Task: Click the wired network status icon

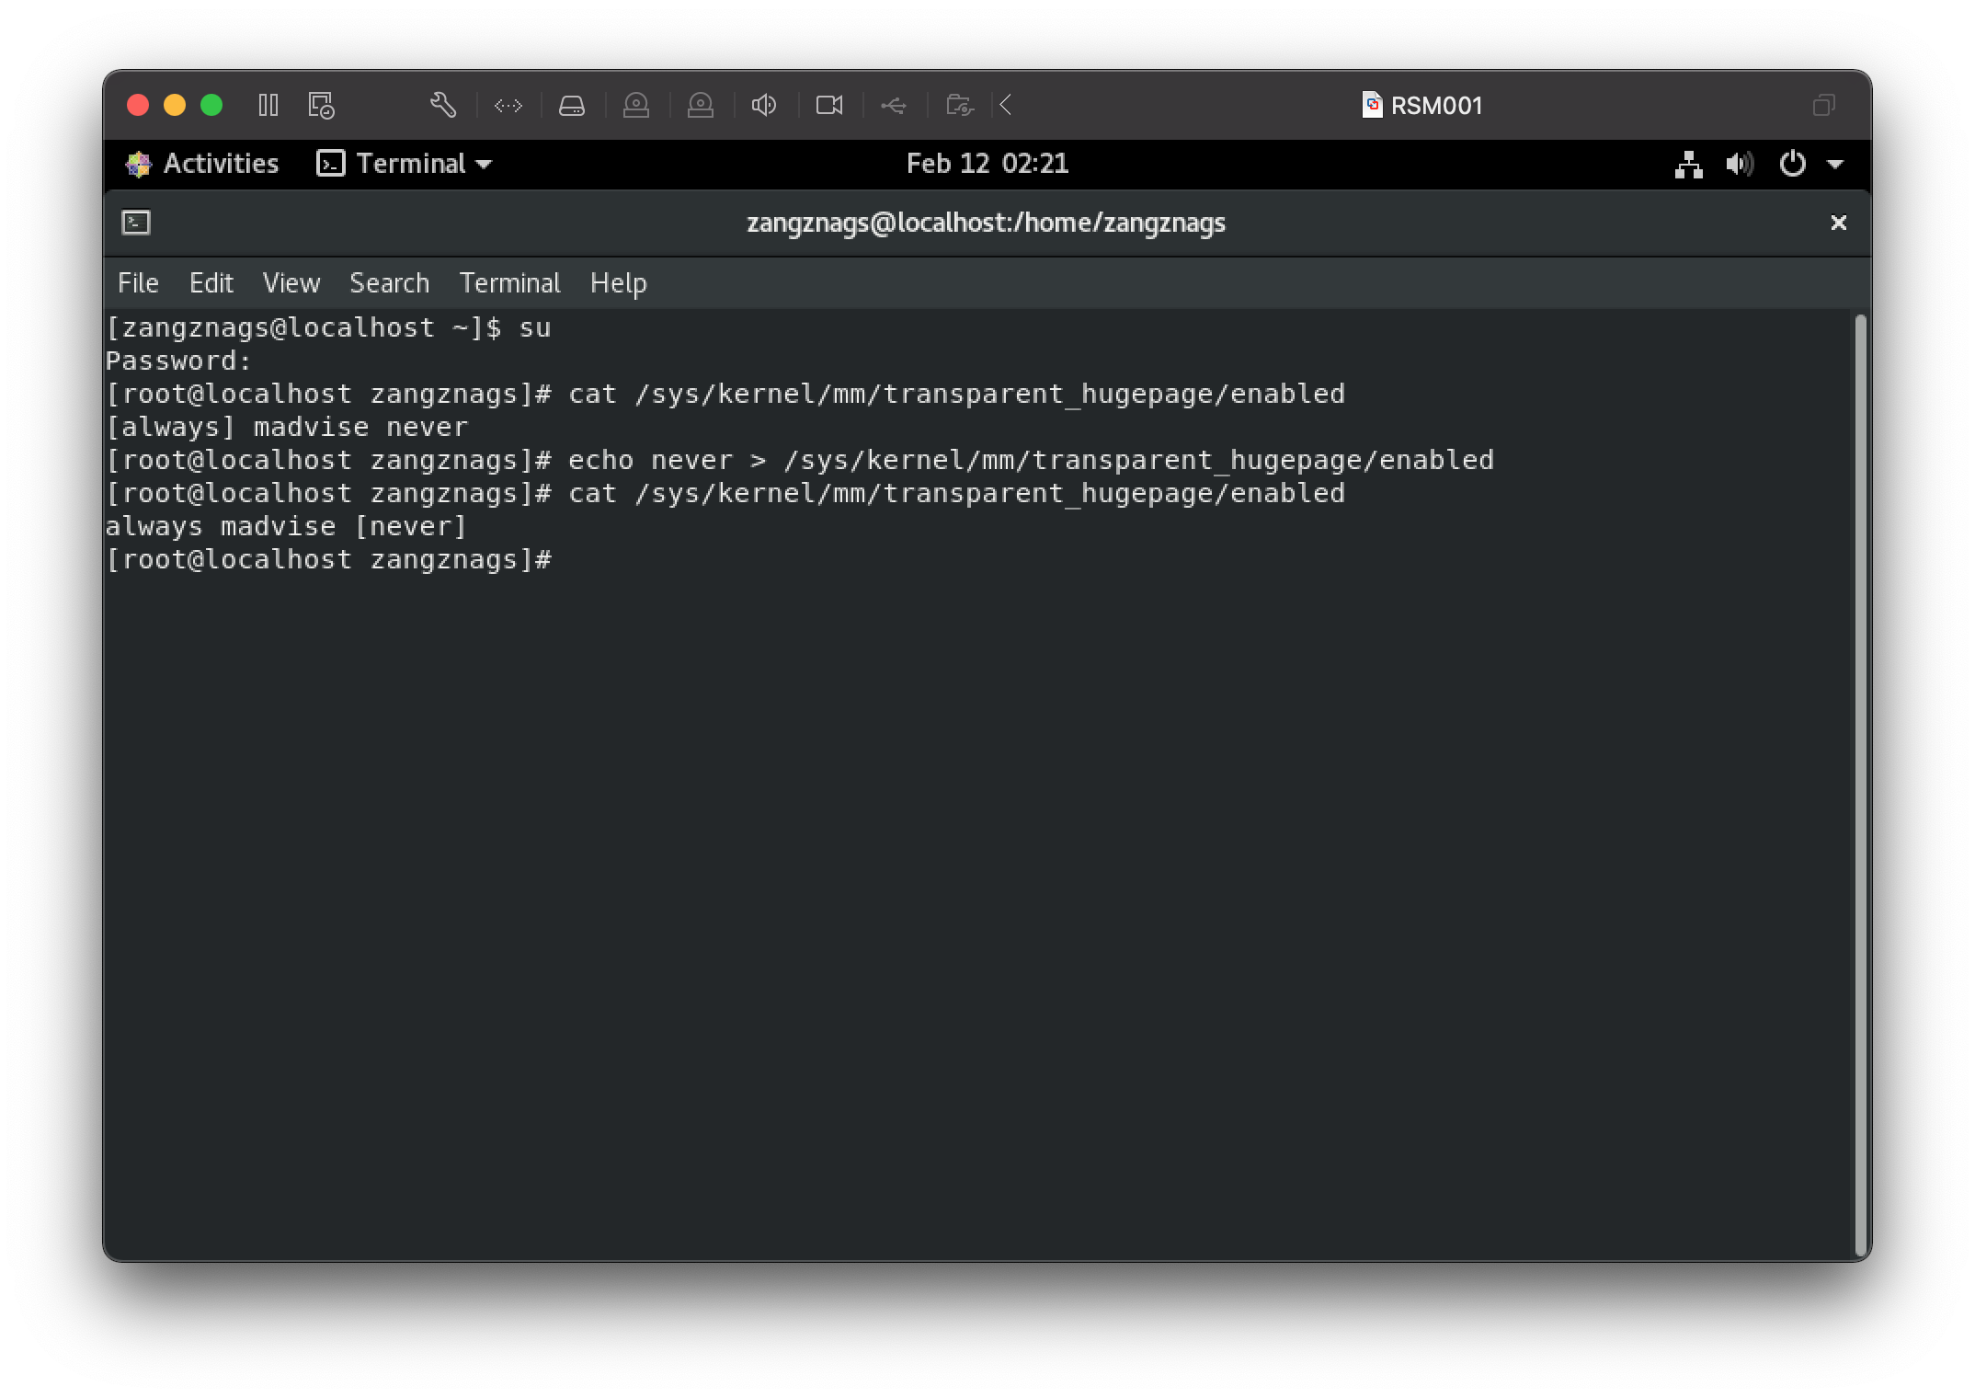Action: (1688, 165)
